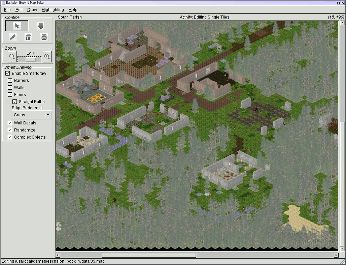The image size is (346, 265).
Task: Toggle the Straight Paths checkbox
Action: click(15, 102)
